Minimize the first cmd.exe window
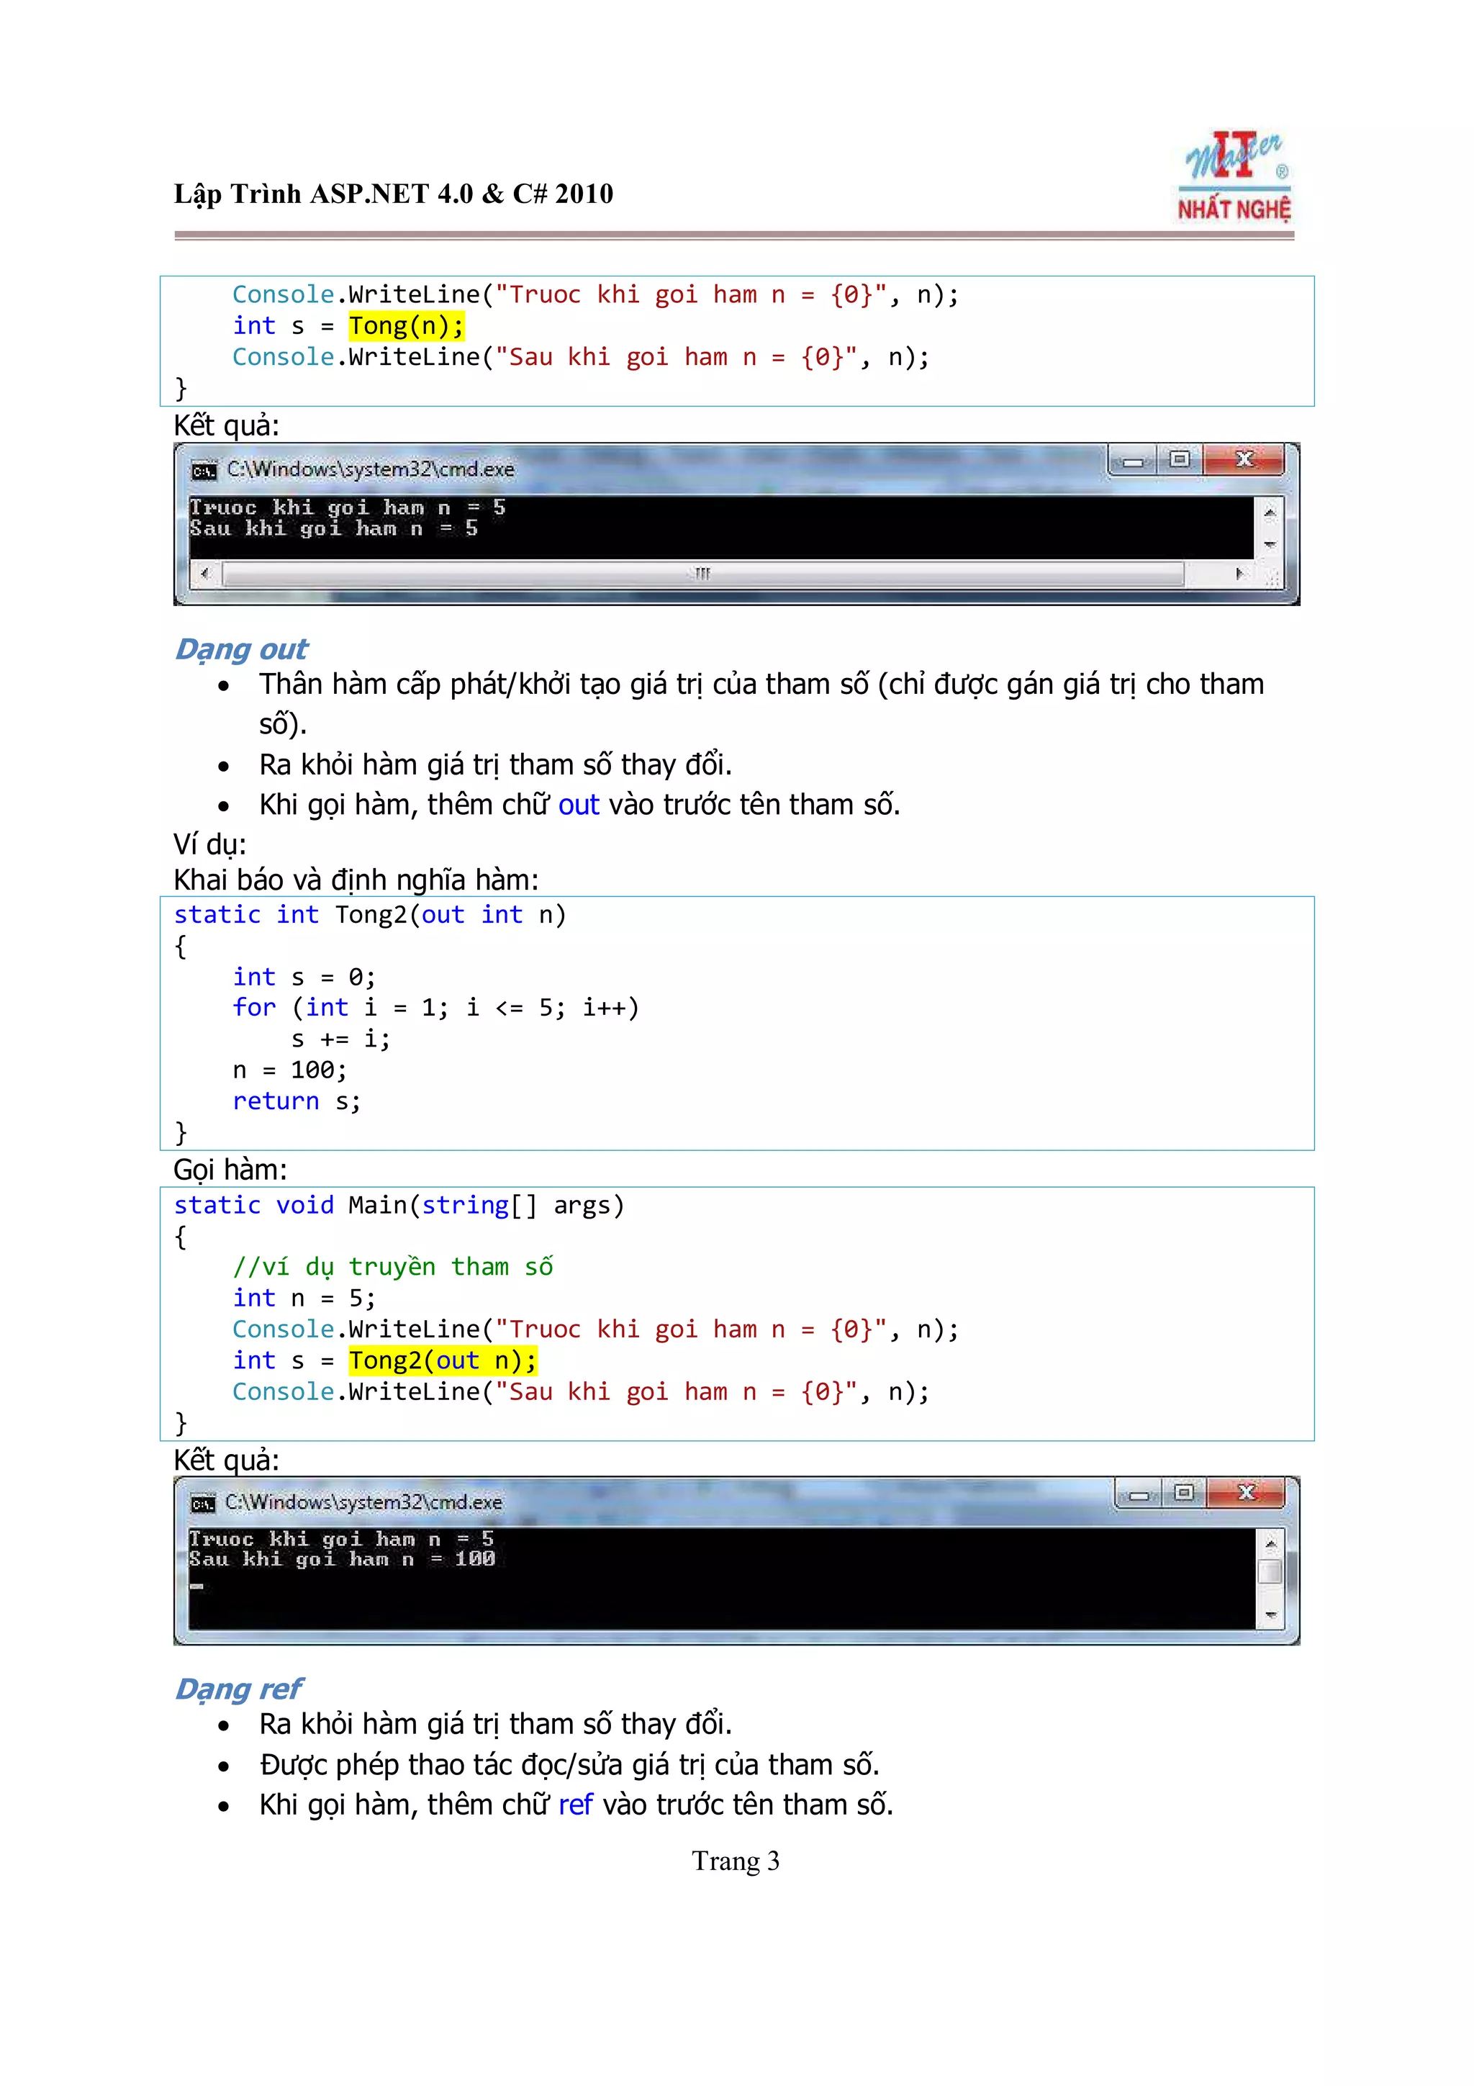 click(x=1133, y=461)
